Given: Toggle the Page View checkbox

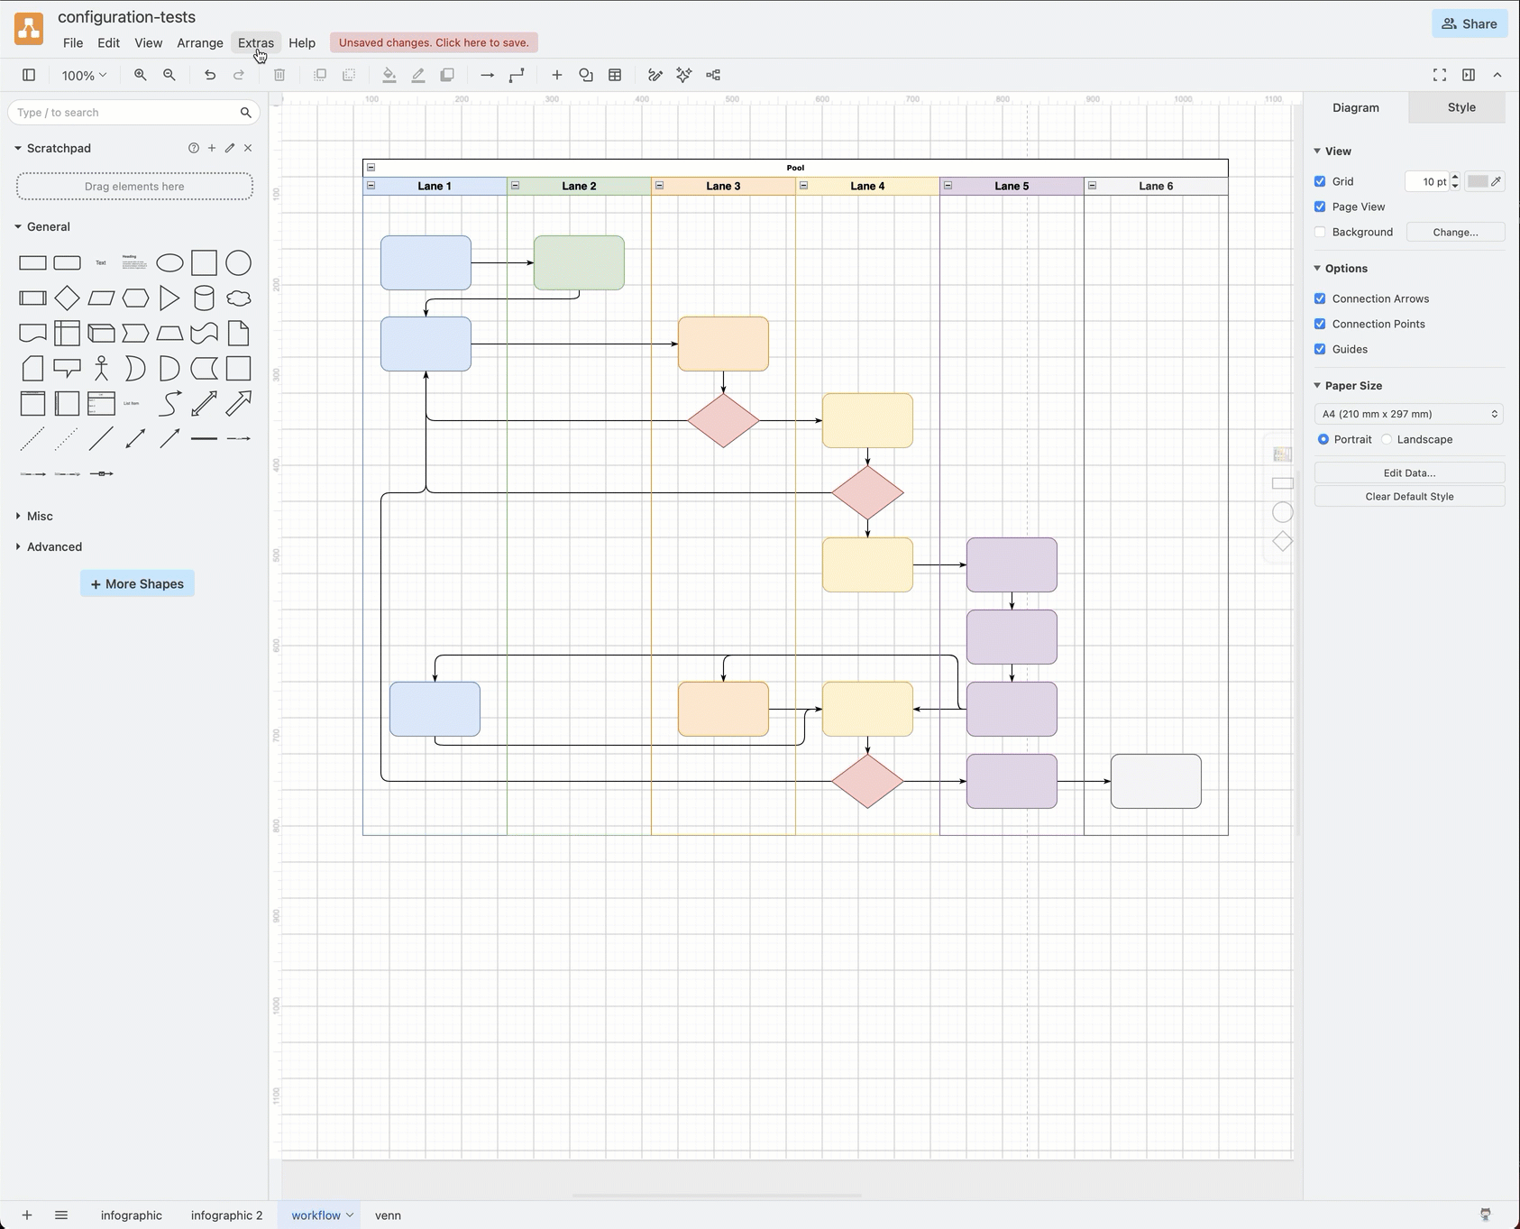Looking at the screenshot, I should pos(1320,206).
